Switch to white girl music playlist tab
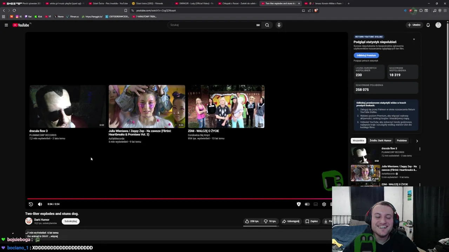This screenshot has width=449, height=252. click(x=65, y=3)
